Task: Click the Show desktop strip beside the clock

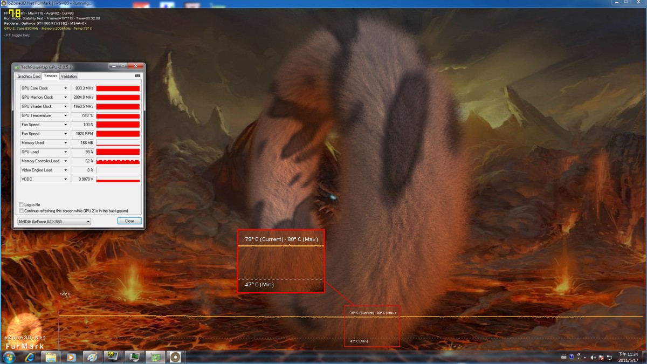Action: point(645,357)
